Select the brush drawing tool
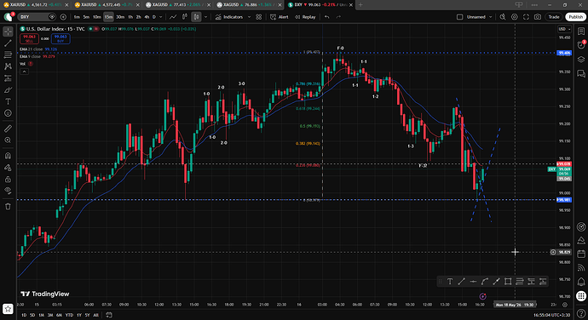Viewport: 588px width, 320px height. click(x=8, y=89)
